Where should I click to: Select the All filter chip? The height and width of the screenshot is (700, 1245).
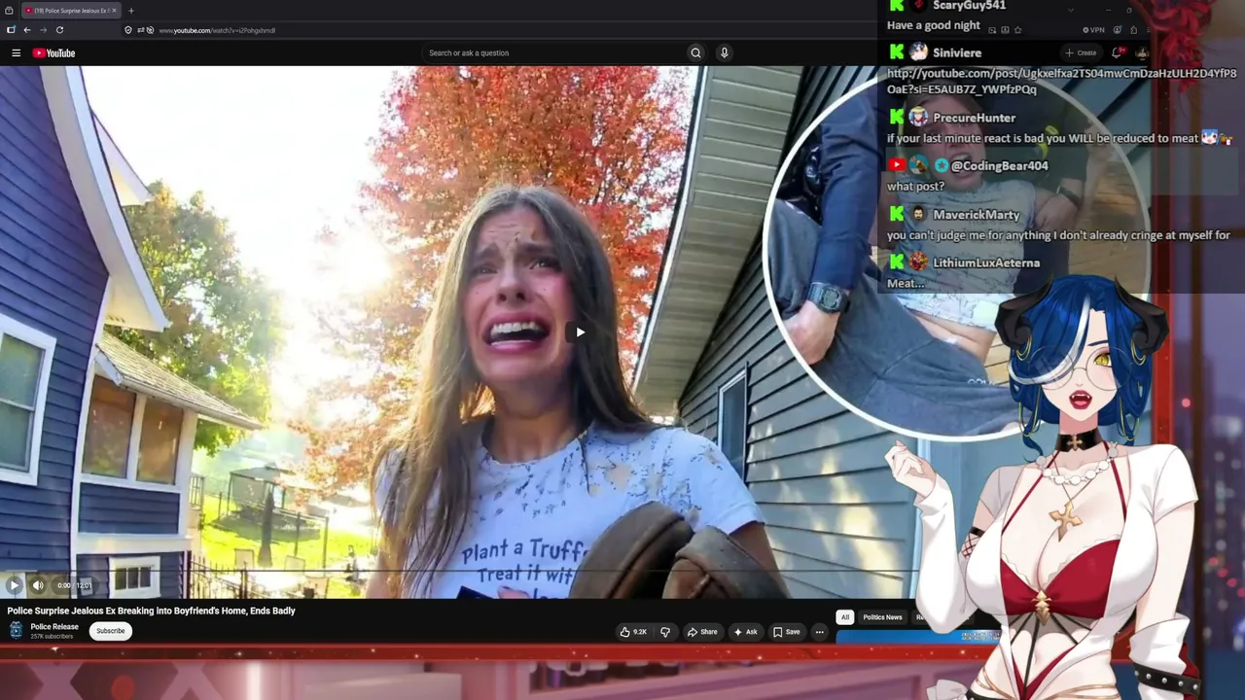845,617
